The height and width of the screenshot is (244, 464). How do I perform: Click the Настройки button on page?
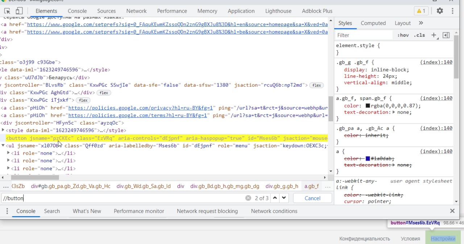click(x=443, y=239)
